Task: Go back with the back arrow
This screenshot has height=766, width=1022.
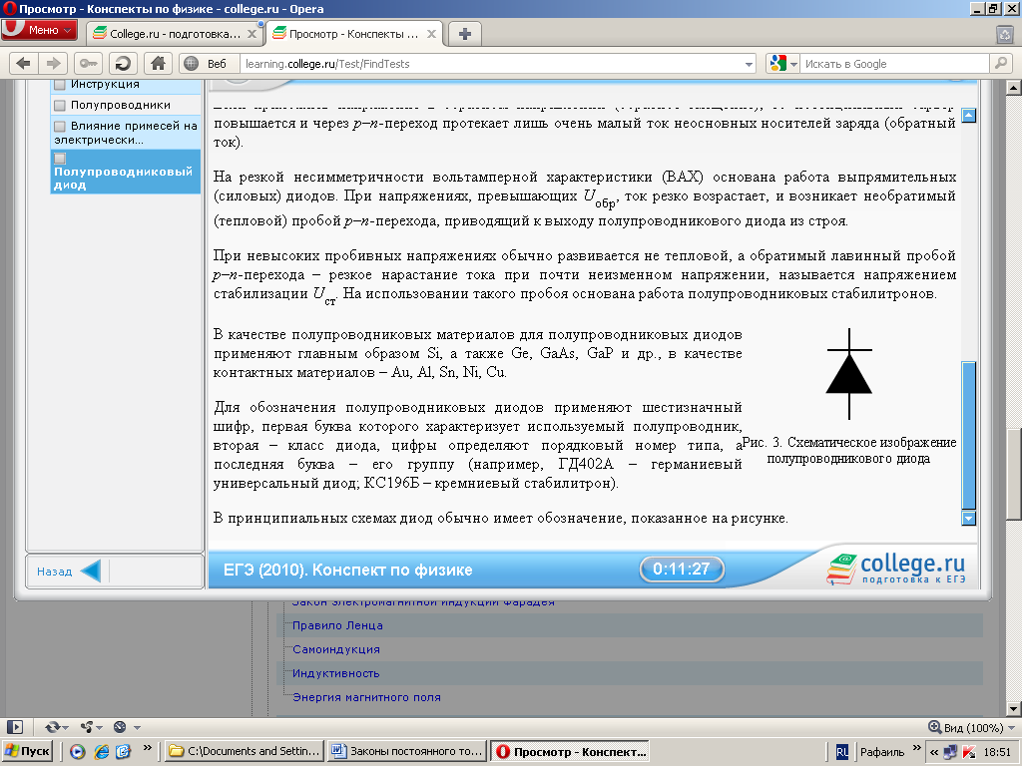Action: point(24,63)
